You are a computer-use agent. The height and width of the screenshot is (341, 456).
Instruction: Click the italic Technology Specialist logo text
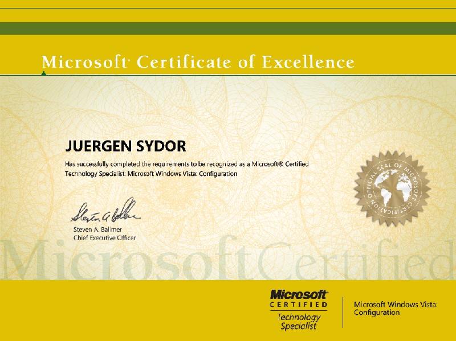pos(299,322)
